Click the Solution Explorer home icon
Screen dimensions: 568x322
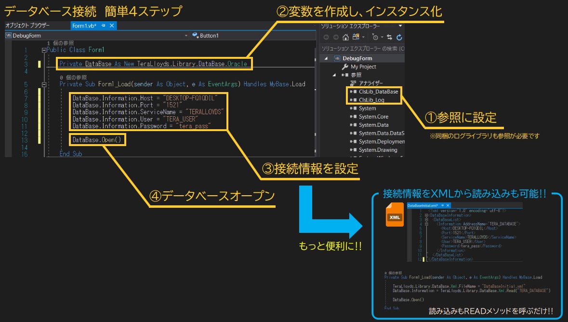point(345,37)
